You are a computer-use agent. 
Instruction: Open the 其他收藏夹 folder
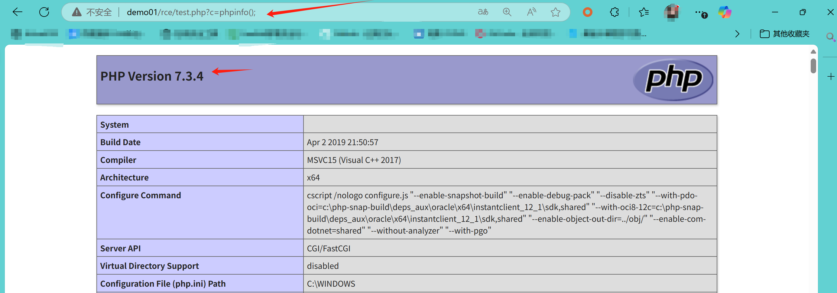(784, 34)
